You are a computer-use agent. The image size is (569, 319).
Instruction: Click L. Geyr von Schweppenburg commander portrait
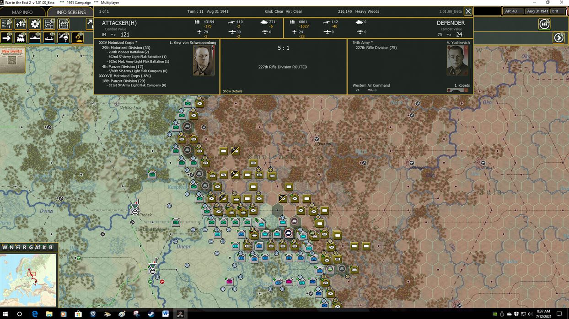click(204, 60)
